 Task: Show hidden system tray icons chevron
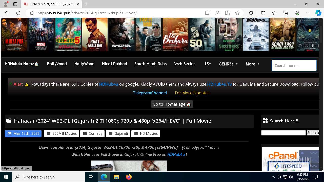[273, 177]
